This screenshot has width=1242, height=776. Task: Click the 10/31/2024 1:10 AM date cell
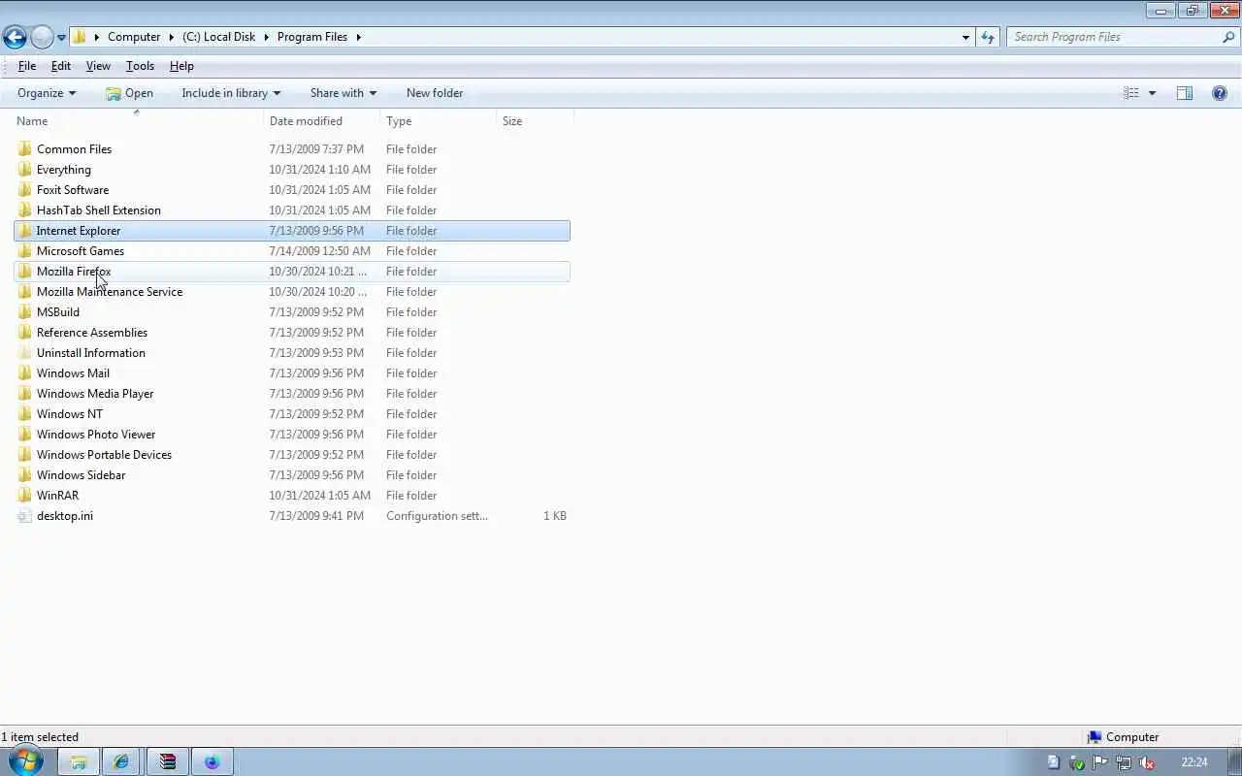point(319,170)
